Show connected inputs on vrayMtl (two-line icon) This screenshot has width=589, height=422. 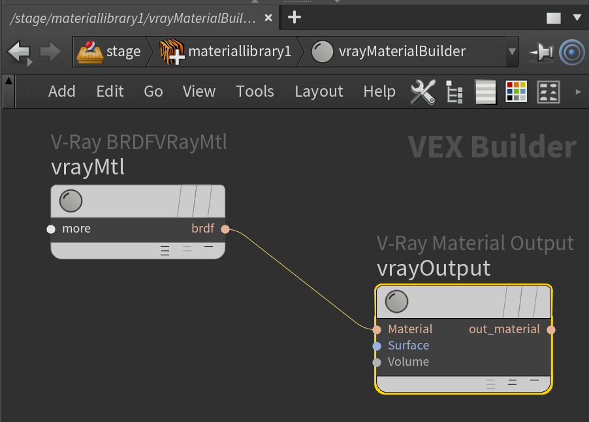pyautogui.click(x=187, y=249)
